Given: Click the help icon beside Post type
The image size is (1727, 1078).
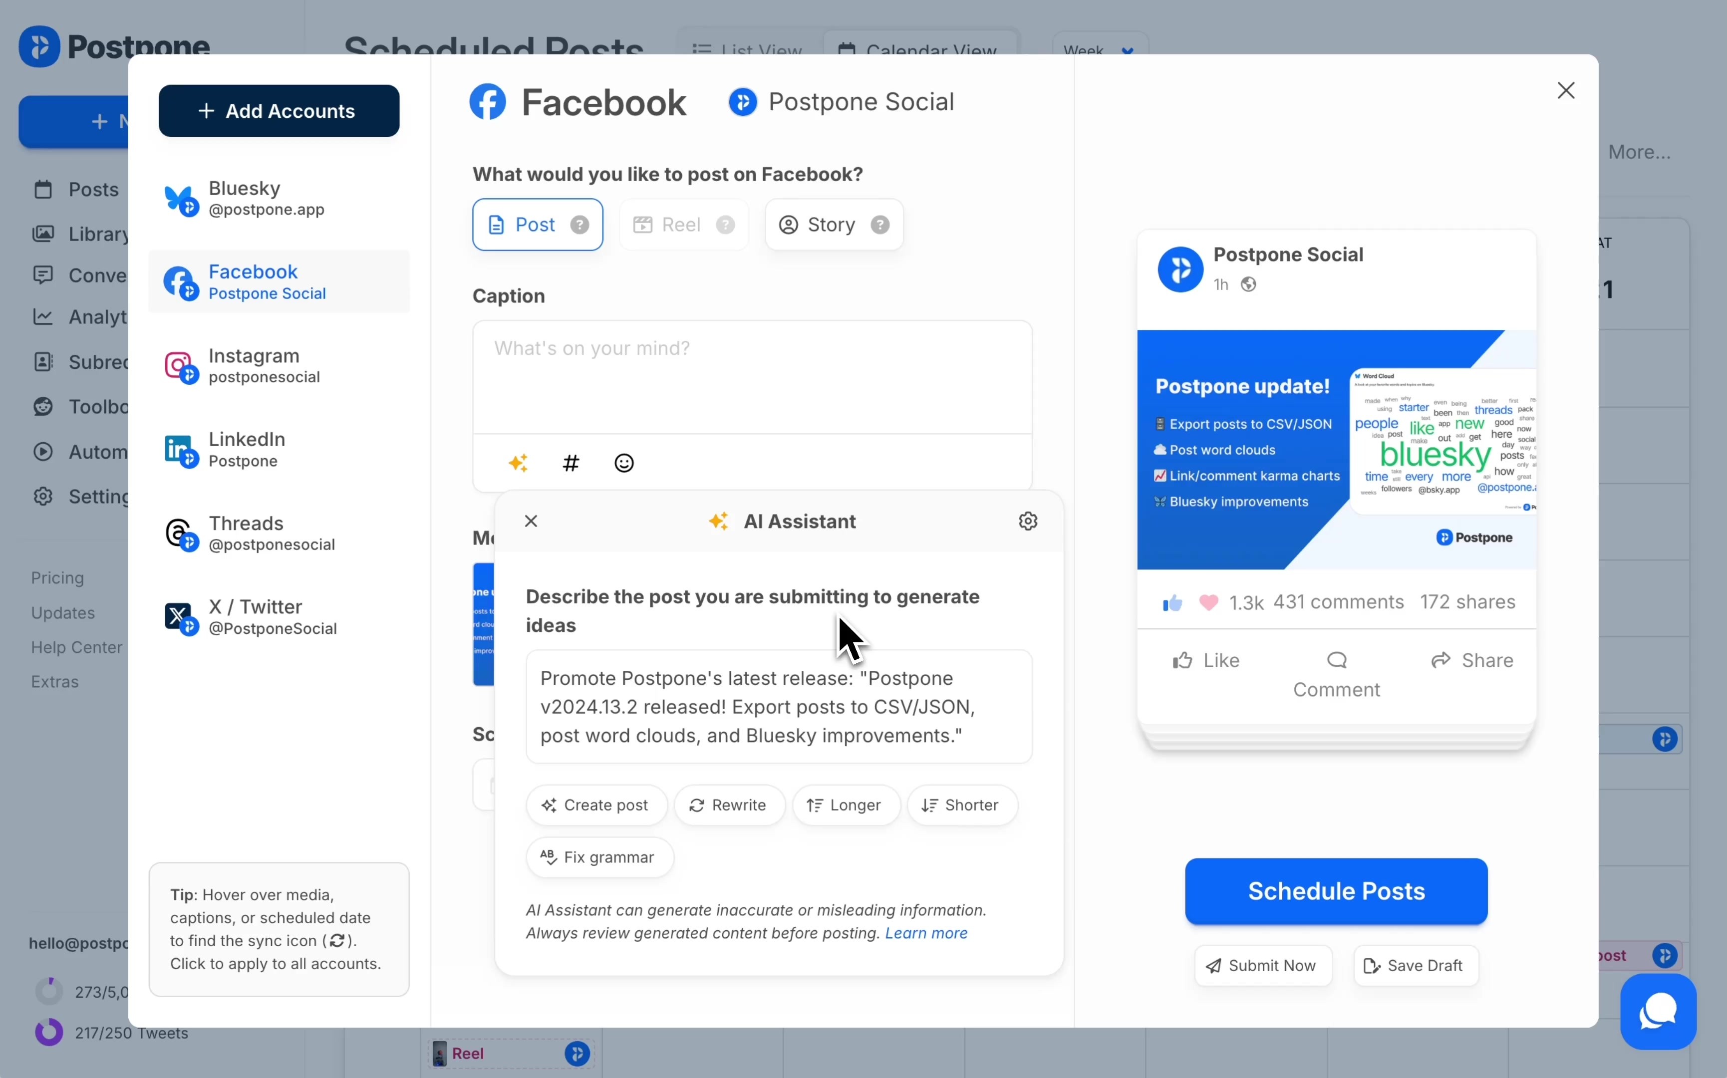Looking at the screenshot, I should pos(579,225).
